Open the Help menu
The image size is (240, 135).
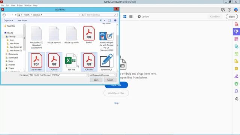35,5
